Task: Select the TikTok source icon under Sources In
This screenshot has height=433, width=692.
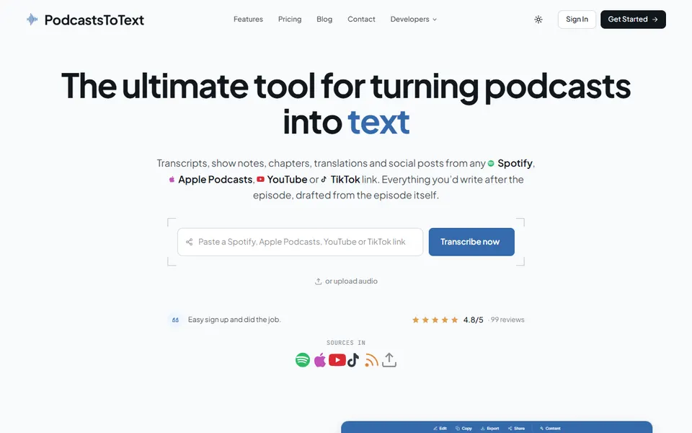Action: pyautogui.click(x=353, y=360)
